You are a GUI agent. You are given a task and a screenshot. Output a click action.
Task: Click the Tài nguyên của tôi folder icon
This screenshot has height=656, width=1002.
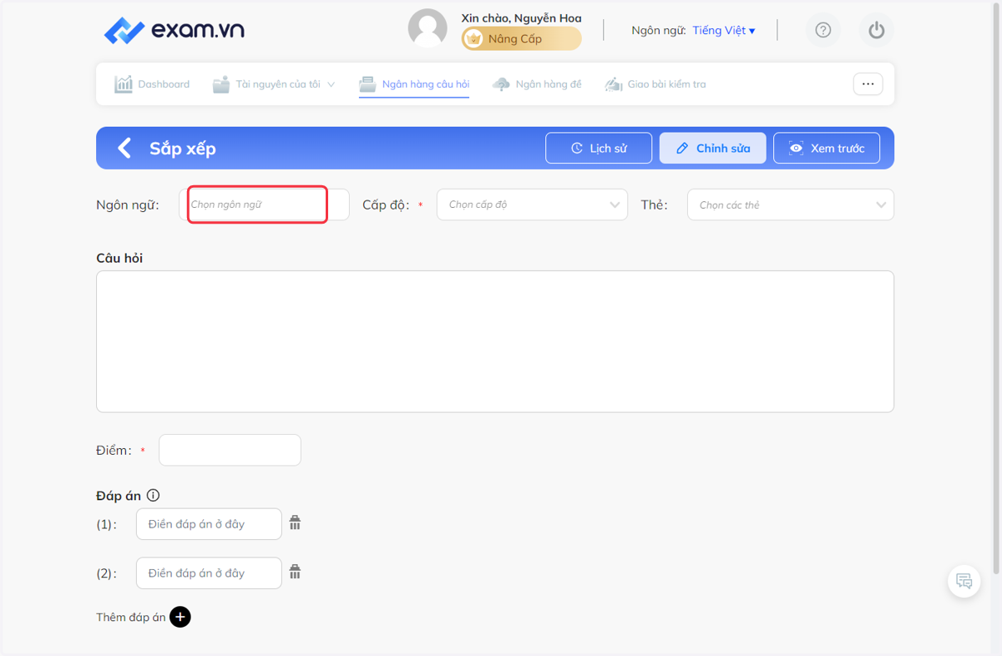click(x=221, y=84)
